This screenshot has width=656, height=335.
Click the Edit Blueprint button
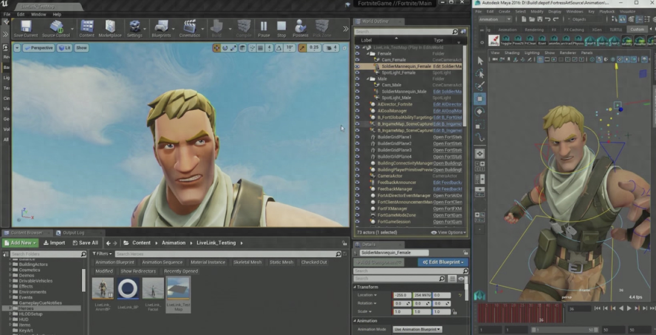pos(443,262)
